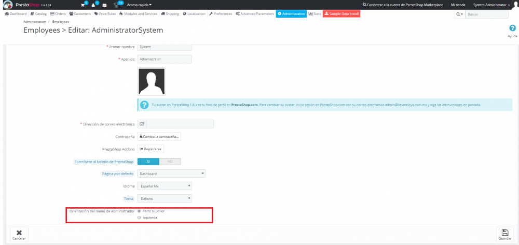Open the Customers menu

(x=80, y=14)
